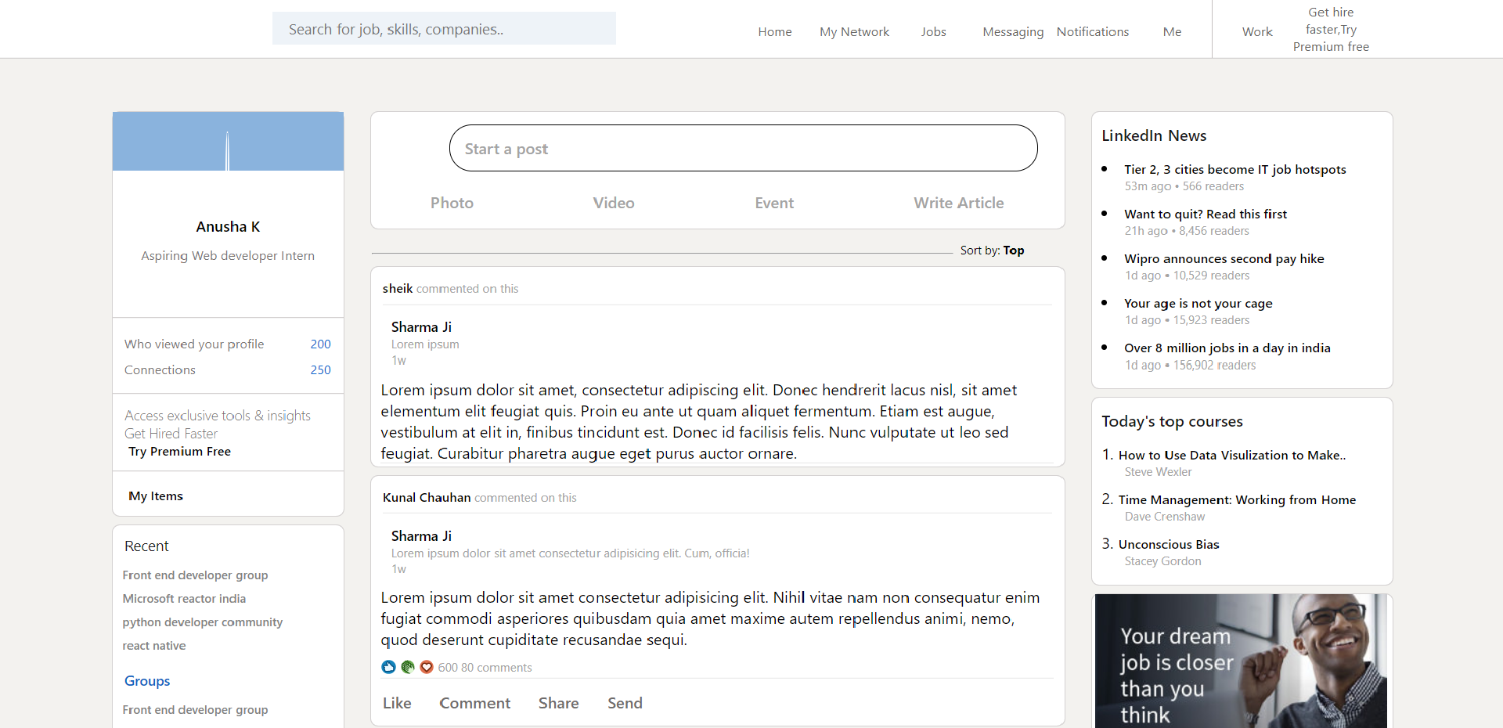1503x728 pixels.
Task: Open Messaging from the navigation bar
Action: pos(1012,31)
